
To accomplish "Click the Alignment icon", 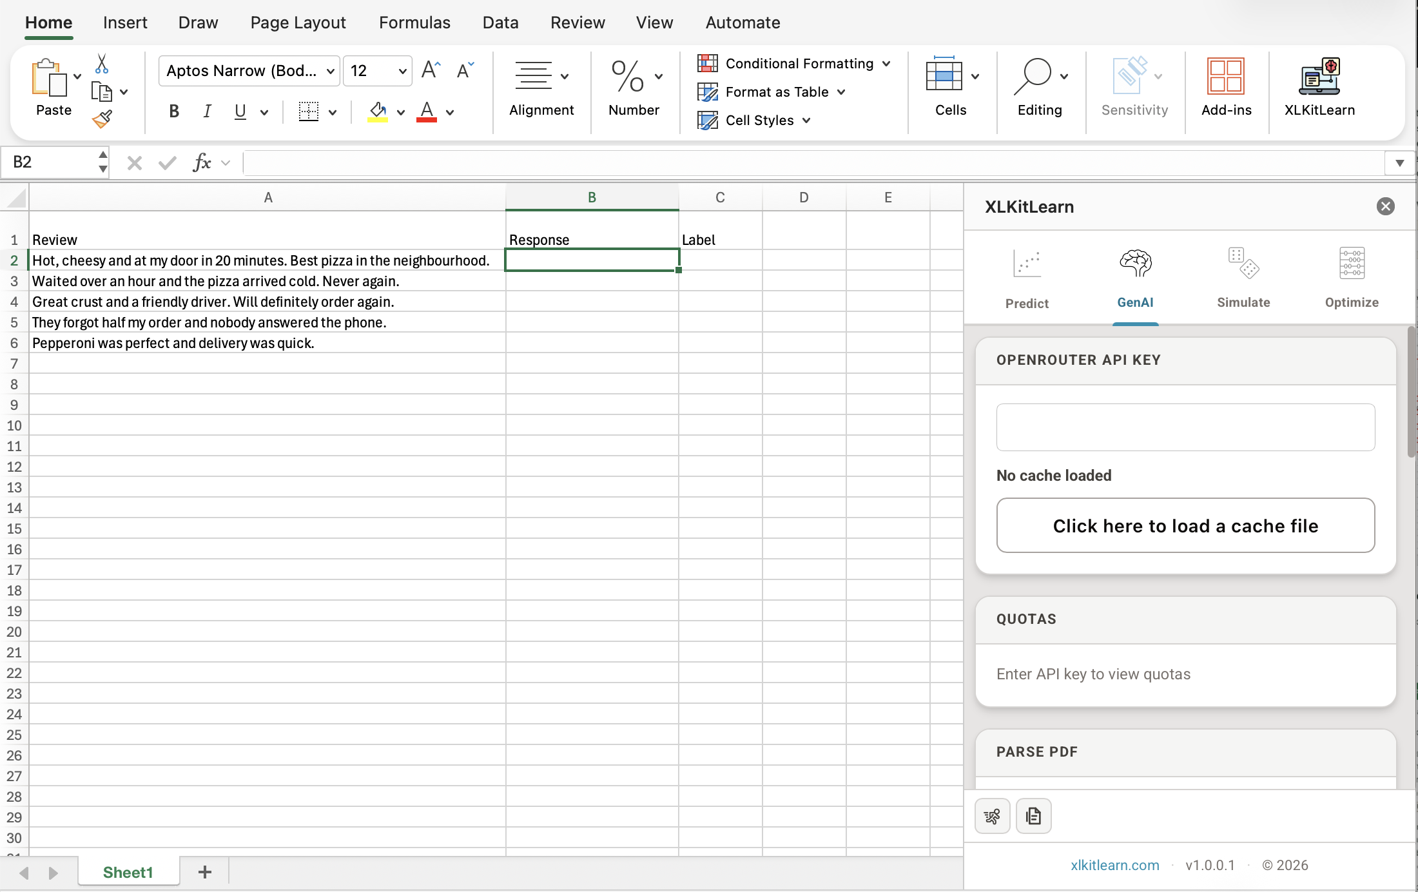I will (533, 76).
